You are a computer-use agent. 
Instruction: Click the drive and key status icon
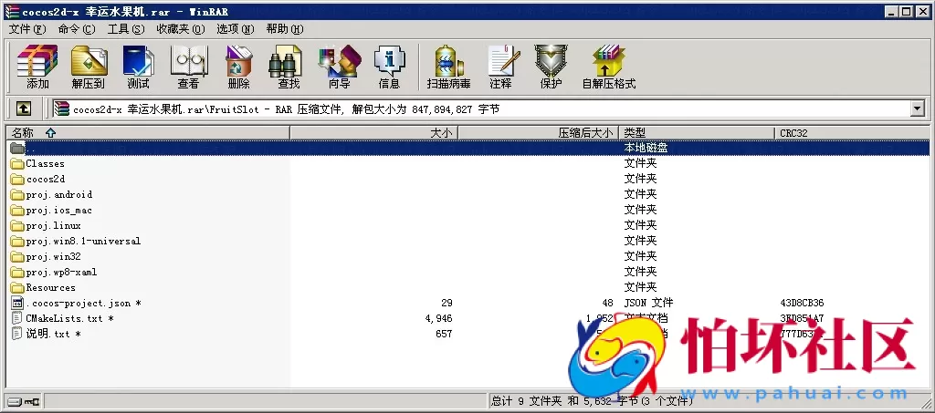click(x=23, y=402)
